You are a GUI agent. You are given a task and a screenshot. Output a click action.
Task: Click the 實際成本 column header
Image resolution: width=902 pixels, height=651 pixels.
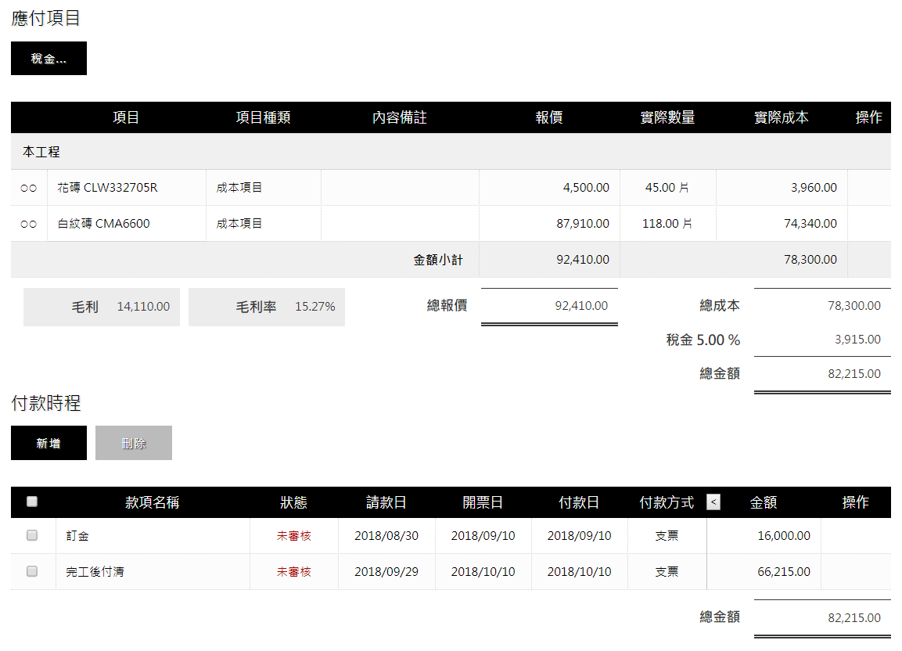pos(781,117)
